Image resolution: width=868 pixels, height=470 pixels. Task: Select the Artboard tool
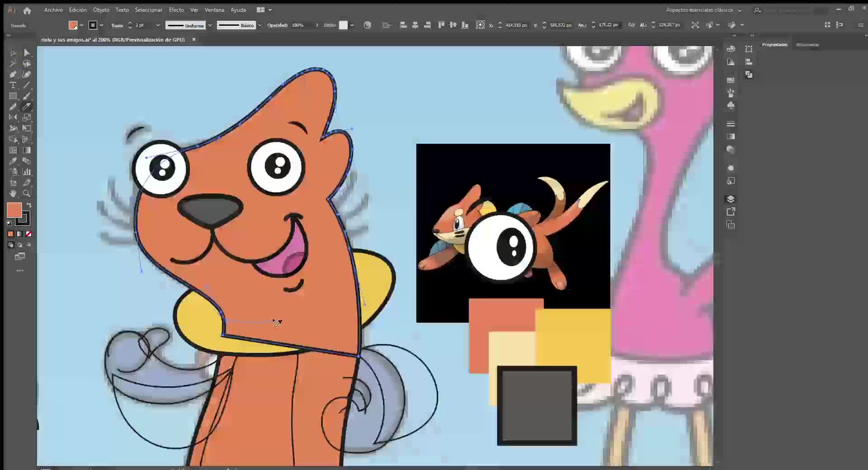coord(13,183)
